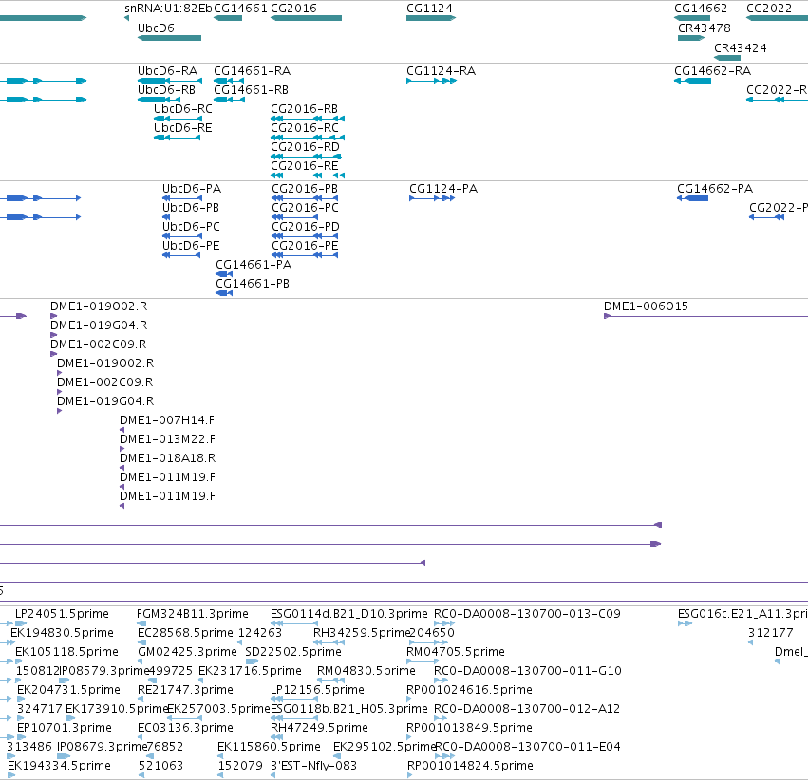The image size is (808, 780).
Task: Select the CG14662 gene label
Action: [701, 9]
